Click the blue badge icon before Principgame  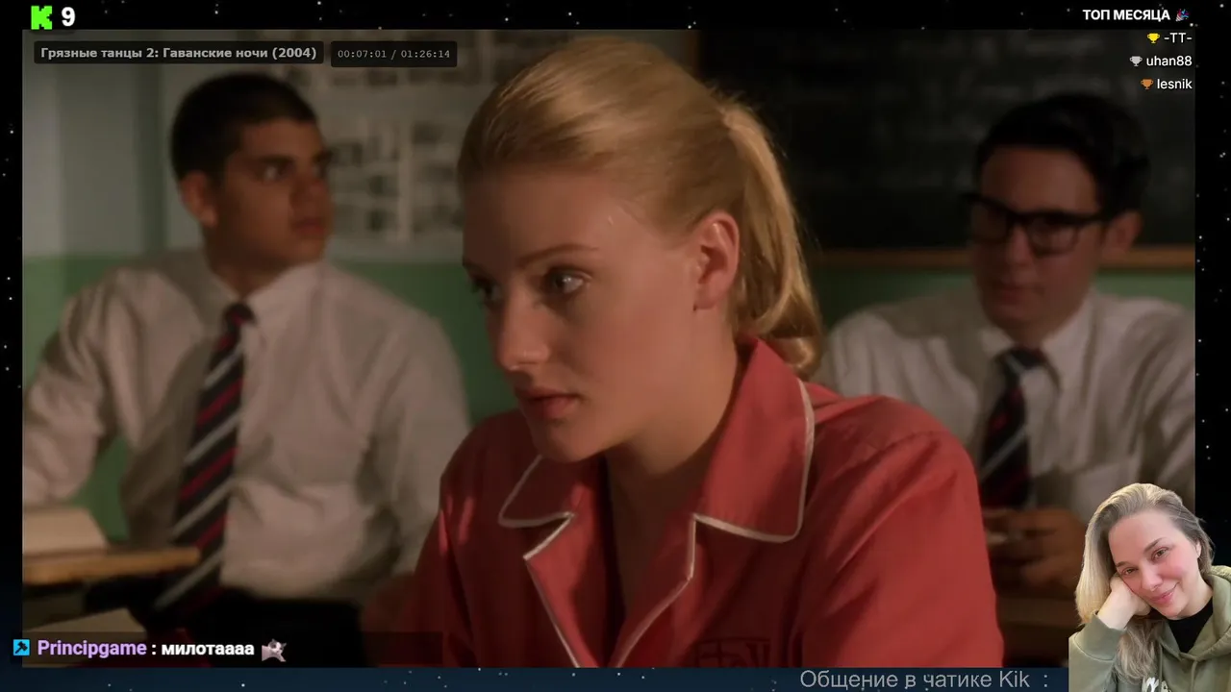tap(21, 648)
